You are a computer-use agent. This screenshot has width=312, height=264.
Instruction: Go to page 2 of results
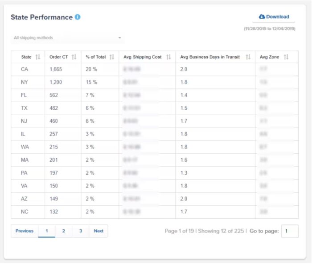tap(64, 231)
